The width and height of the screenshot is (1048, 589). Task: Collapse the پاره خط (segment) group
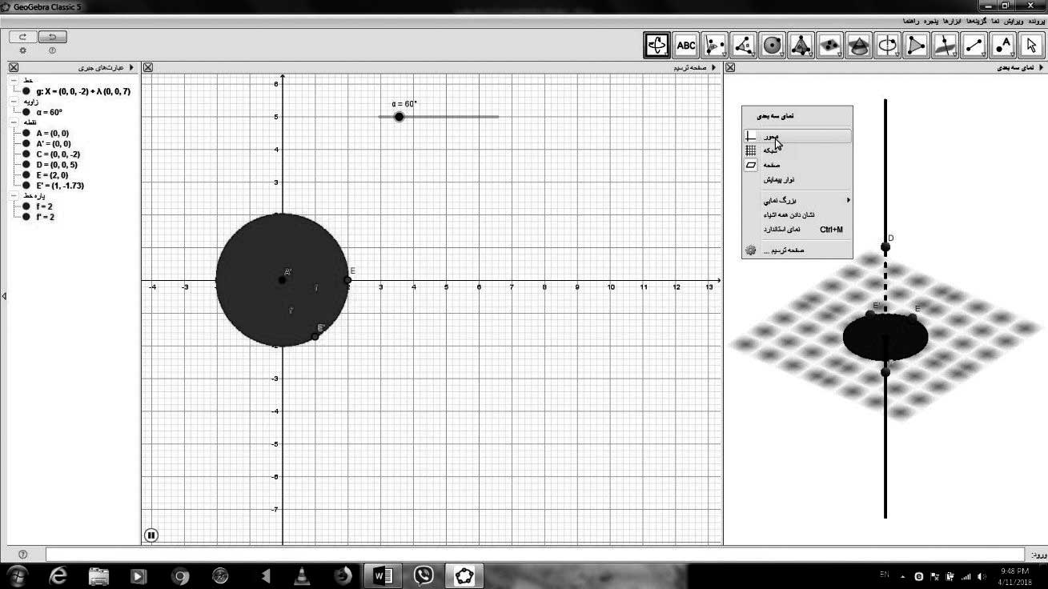click(x=14, y=196)
